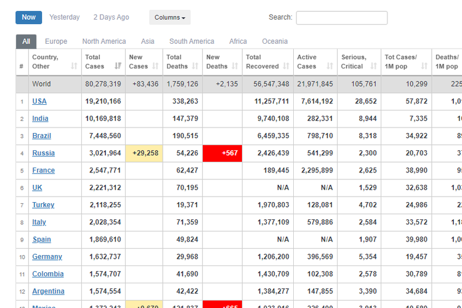Click Russia's +567 new deaths cell
Image resolution: width=462 pixels, height=308 pixels.
[222, 153]
